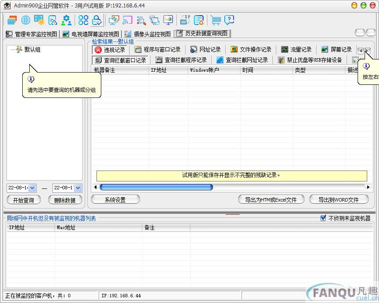Viewport: 379px width, 303px height.
Task: Click the gear with users toolbar icon
Action: [x=66, y=20]
